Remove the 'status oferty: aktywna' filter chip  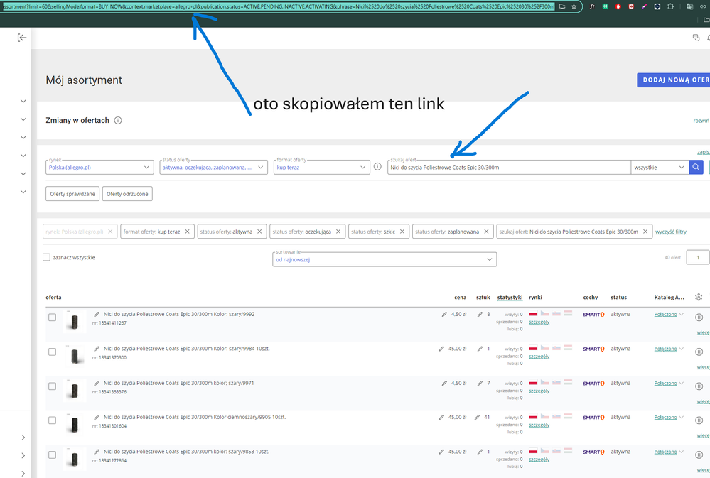coord(260,232)
